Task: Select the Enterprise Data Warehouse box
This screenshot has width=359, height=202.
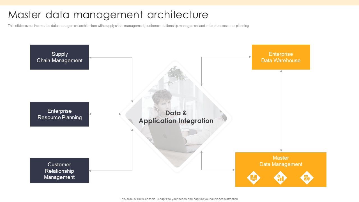Action: [x=281, y=57]
